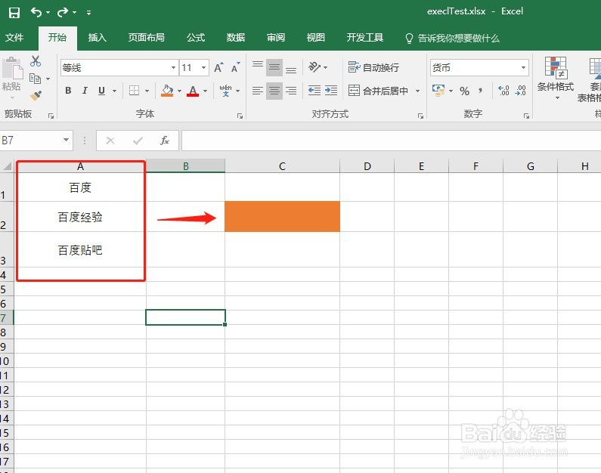This screenshot has width=601, height=473.
Task: Toggle Bold formatting
Action: [x=68, y=91]
